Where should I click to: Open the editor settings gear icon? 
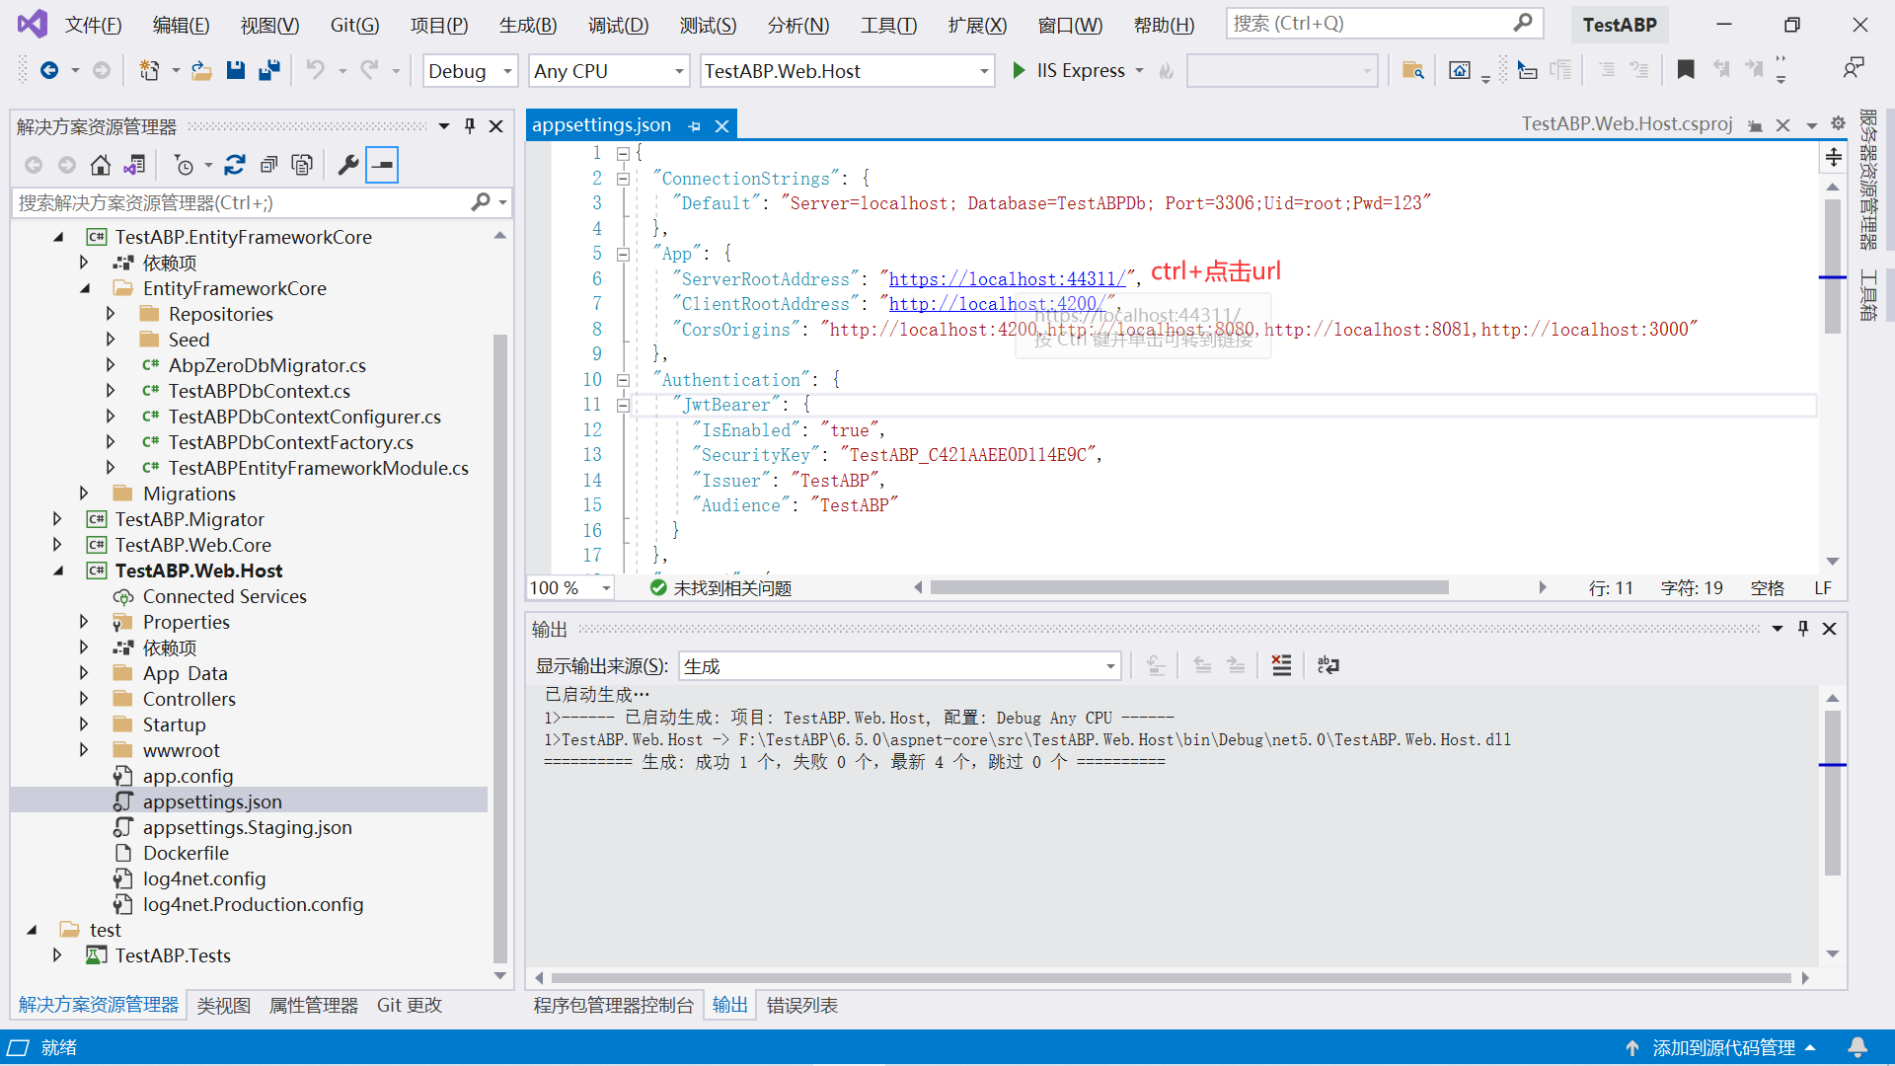point(1838,123)
